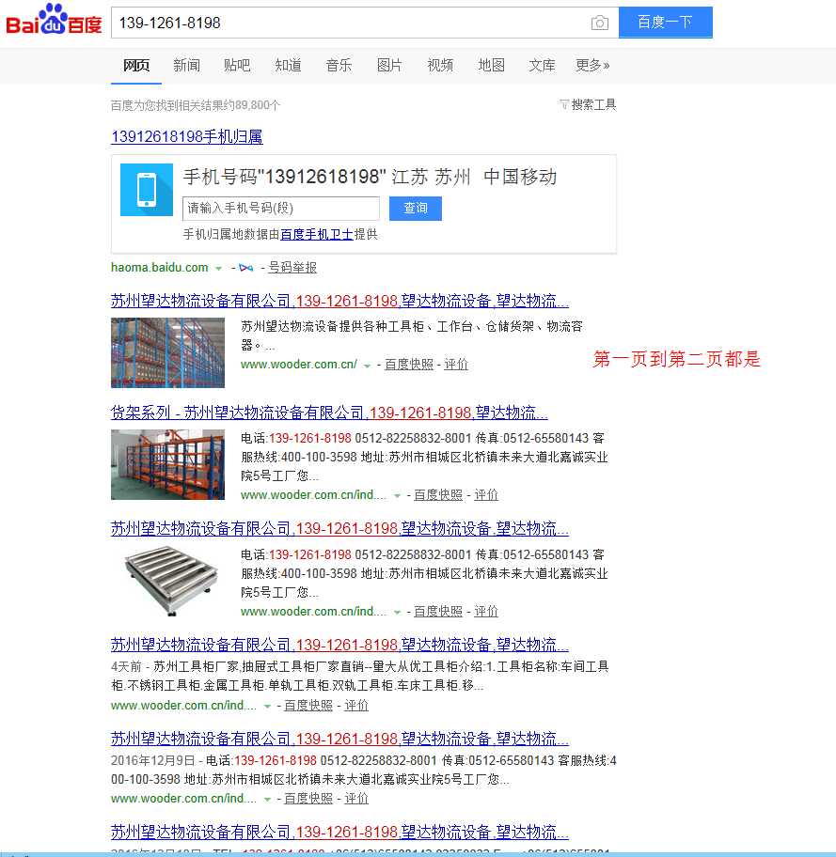The image size is (836, 857).
Task: Click URL text under the 4天前 snippet
Action: [x=183, y=706]
